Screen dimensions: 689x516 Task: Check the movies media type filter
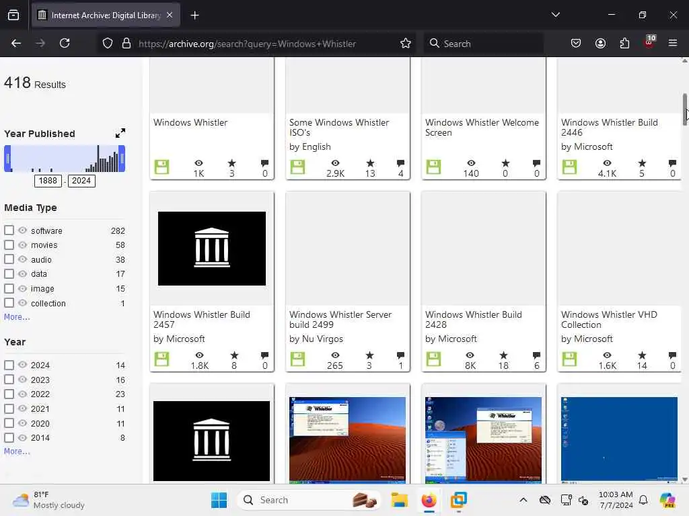9,245
